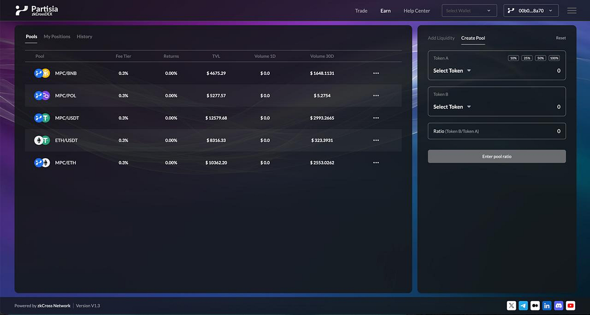Select the MPC/USDT pool name
Image resolution: width=590 pixels, height=315 pixels.
pyautogui.click(x=67, y=118)
